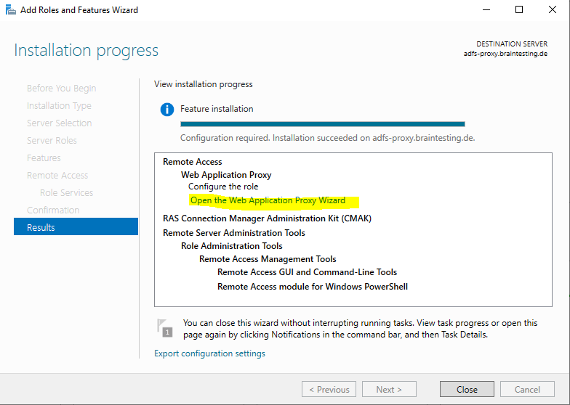Select the Features step in sidebar

(x=44, y=158)
